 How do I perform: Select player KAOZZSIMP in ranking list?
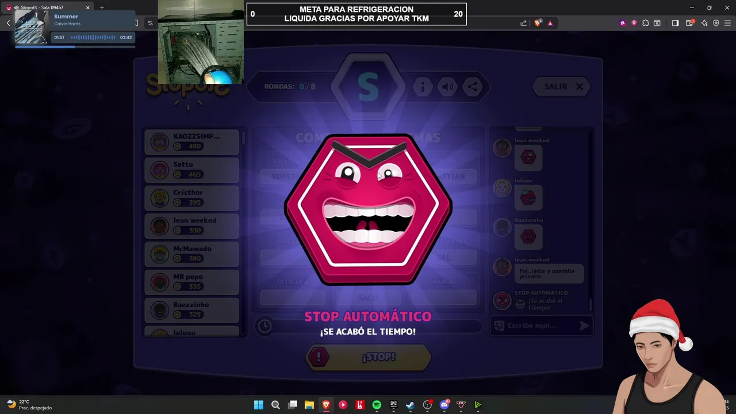point(191,141)
